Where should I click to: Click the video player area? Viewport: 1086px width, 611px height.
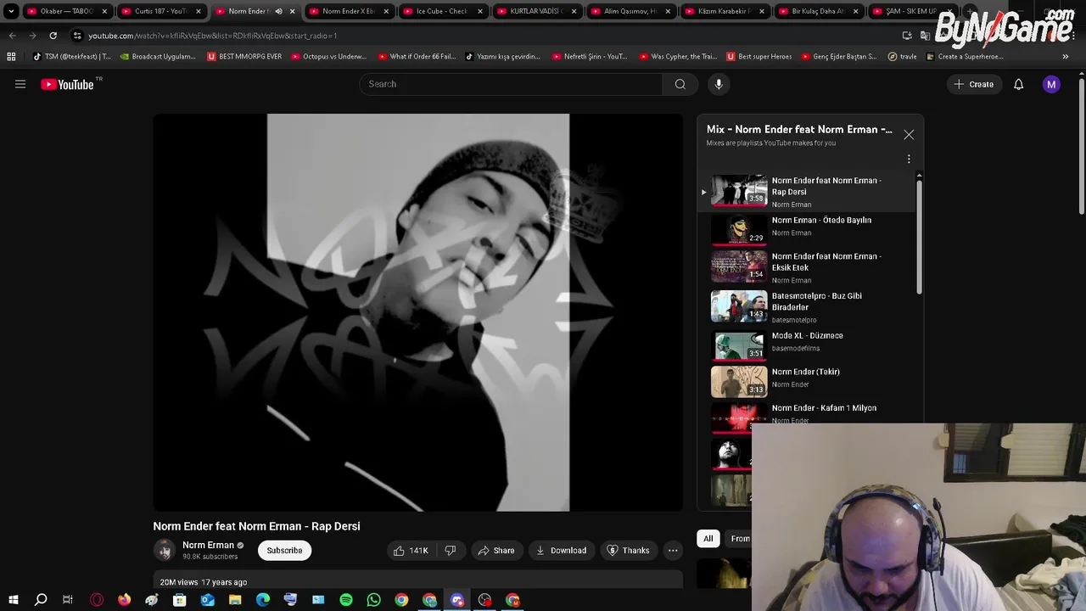418,312
